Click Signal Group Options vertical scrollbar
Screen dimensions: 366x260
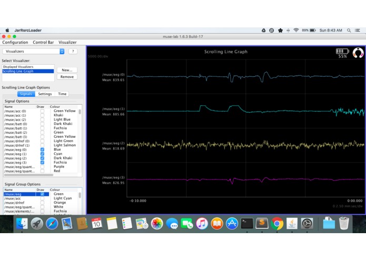(80, 195)
